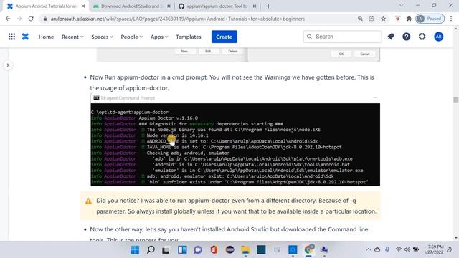Open the Confluence app switcher grid

[11, 37]
